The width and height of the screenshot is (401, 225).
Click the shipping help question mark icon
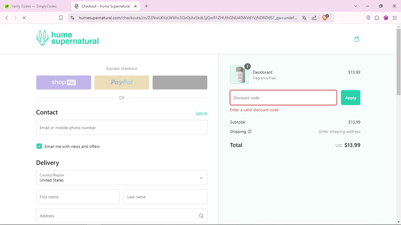250,132
